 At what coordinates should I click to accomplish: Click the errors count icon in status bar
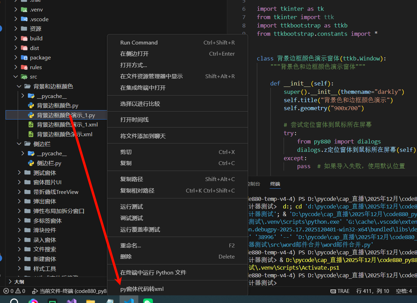6,291
